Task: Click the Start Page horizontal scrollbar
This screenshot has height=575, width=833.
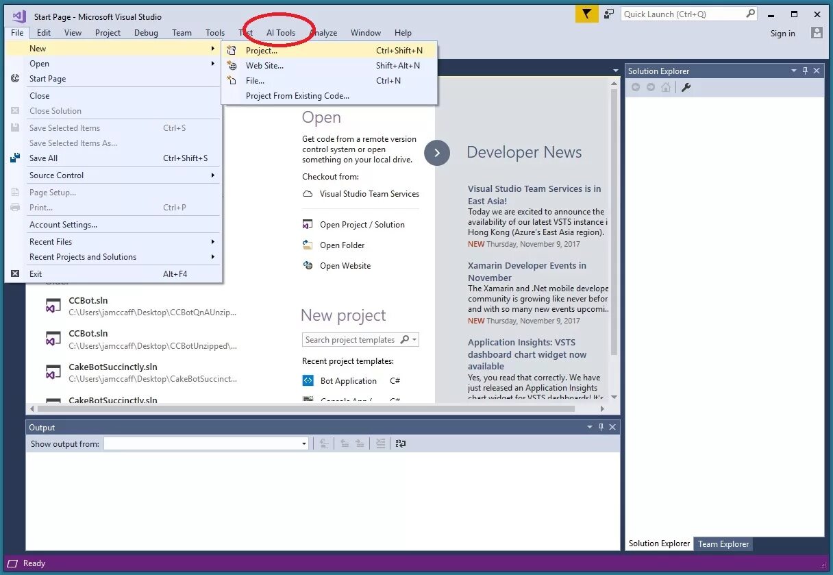Action: pyautogui.click(x=306, y=408)
